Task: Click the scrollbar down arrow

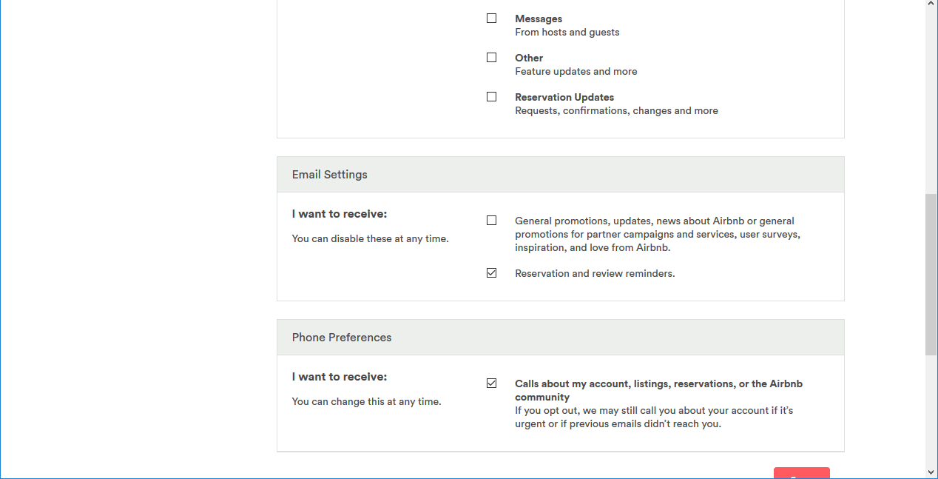Action: [931, 472]
